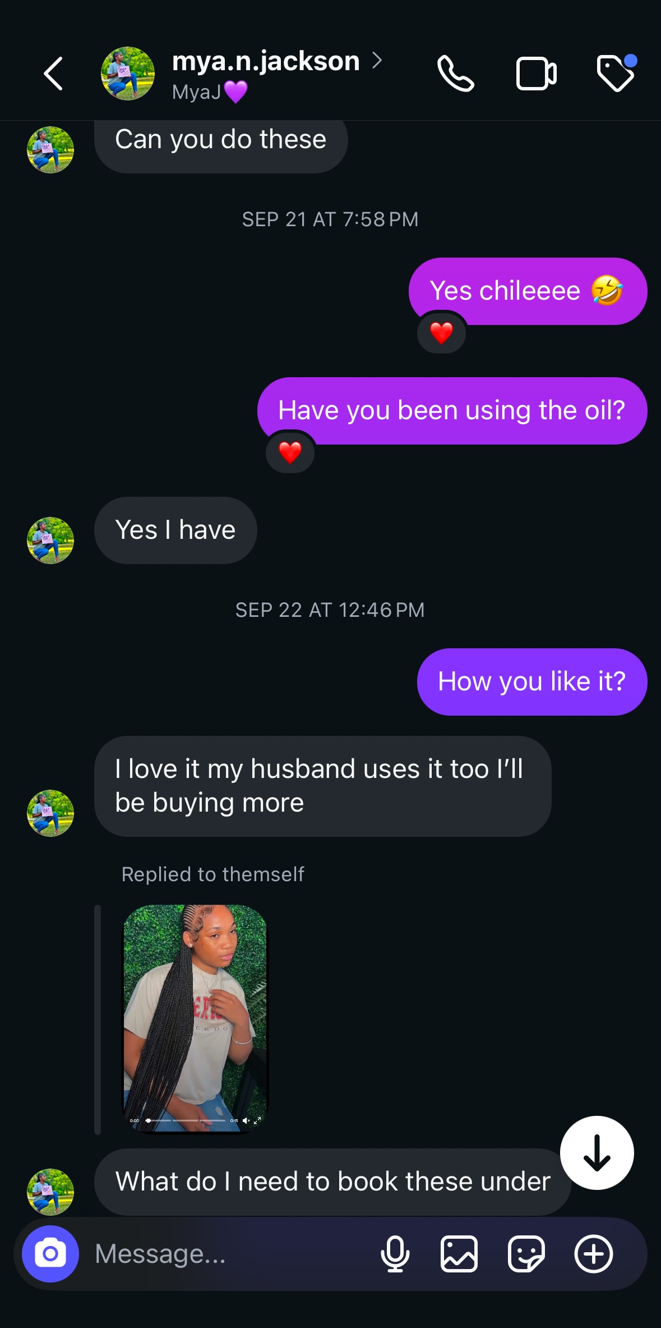Viewport: 661px width, 1328px height.
Task: Open mya.n.jackson profile chevron
Action: pyautogui.click(x=377, y=60)
